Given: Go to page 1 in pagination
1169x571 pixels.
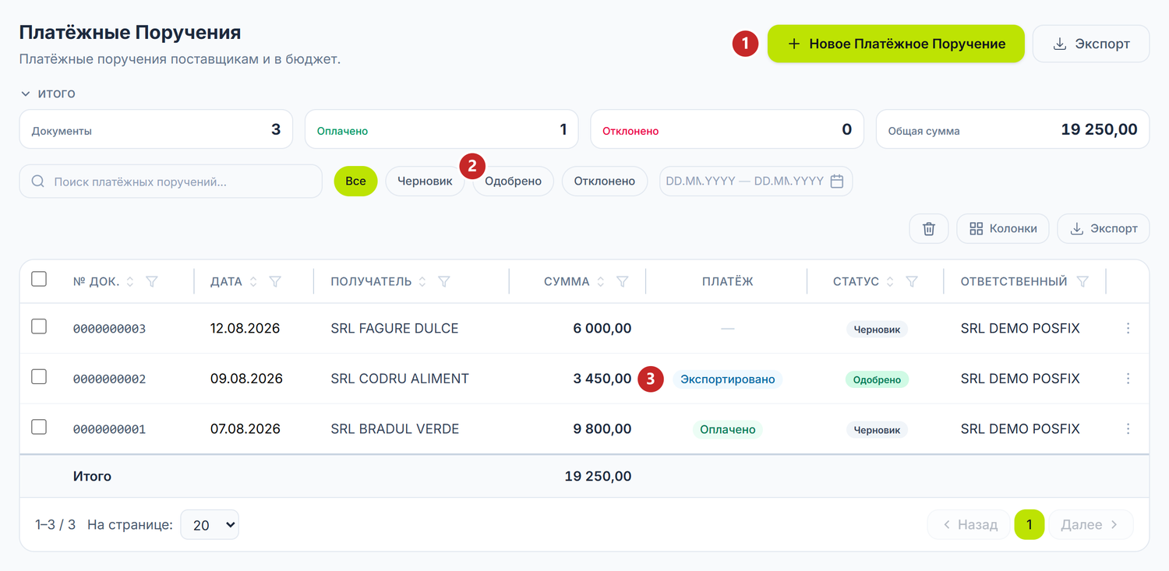Looking at the screenshot, I should coord(1029,525).
